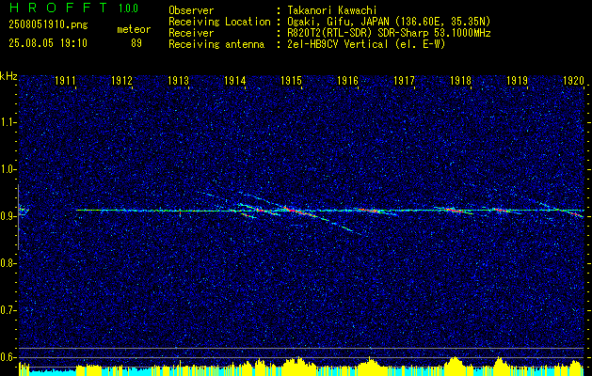Click the 0.7 kHz axis label
The width and height of the screenshot is (592, 376).
point(8,311)
